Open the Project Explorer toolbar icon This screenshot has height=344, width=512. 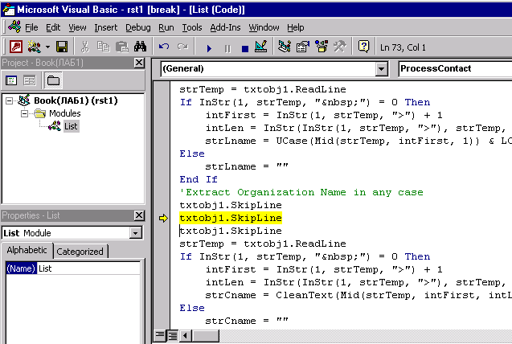285,47
